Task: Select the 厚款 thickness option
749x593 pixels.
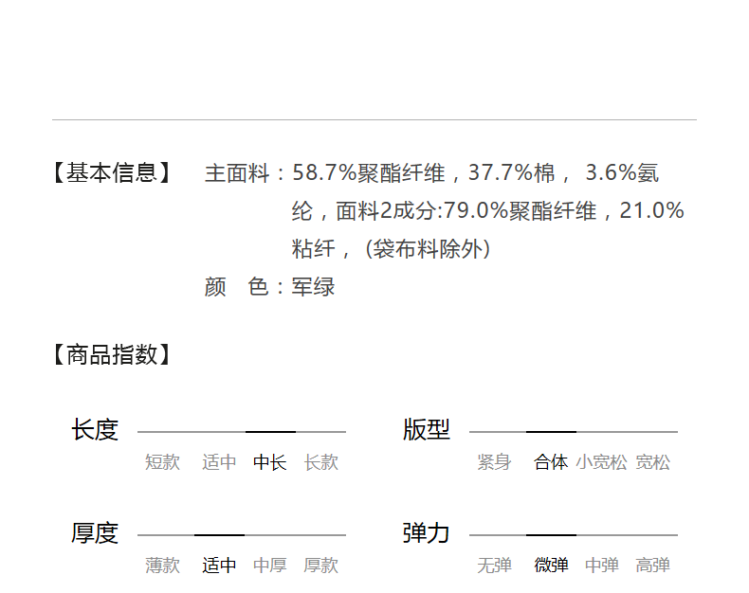Action: pos(321,566)
